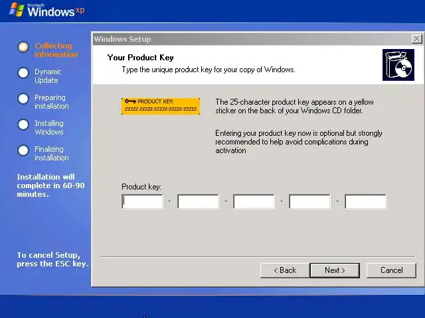This screenshot has width=425, height=318.
Task: Click 'Type the unique product key' instruction text
Action: [209, 70]
